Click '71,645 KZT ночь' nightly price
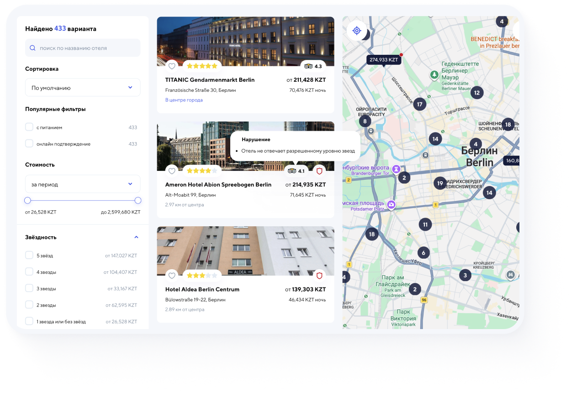The height and width of the screenshot is (399, 577). [x=308, y=195]
